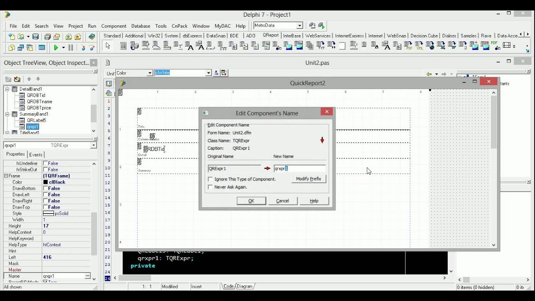The image size is (535, 301).
Task: Click Object TreeView delete item icon
Action: [x=17, y=79]
